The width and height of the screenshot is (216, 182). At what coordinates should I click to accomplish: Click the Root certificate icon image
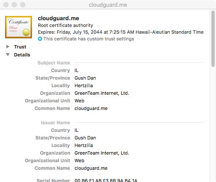pyautogui.click(x=19, y=27)
